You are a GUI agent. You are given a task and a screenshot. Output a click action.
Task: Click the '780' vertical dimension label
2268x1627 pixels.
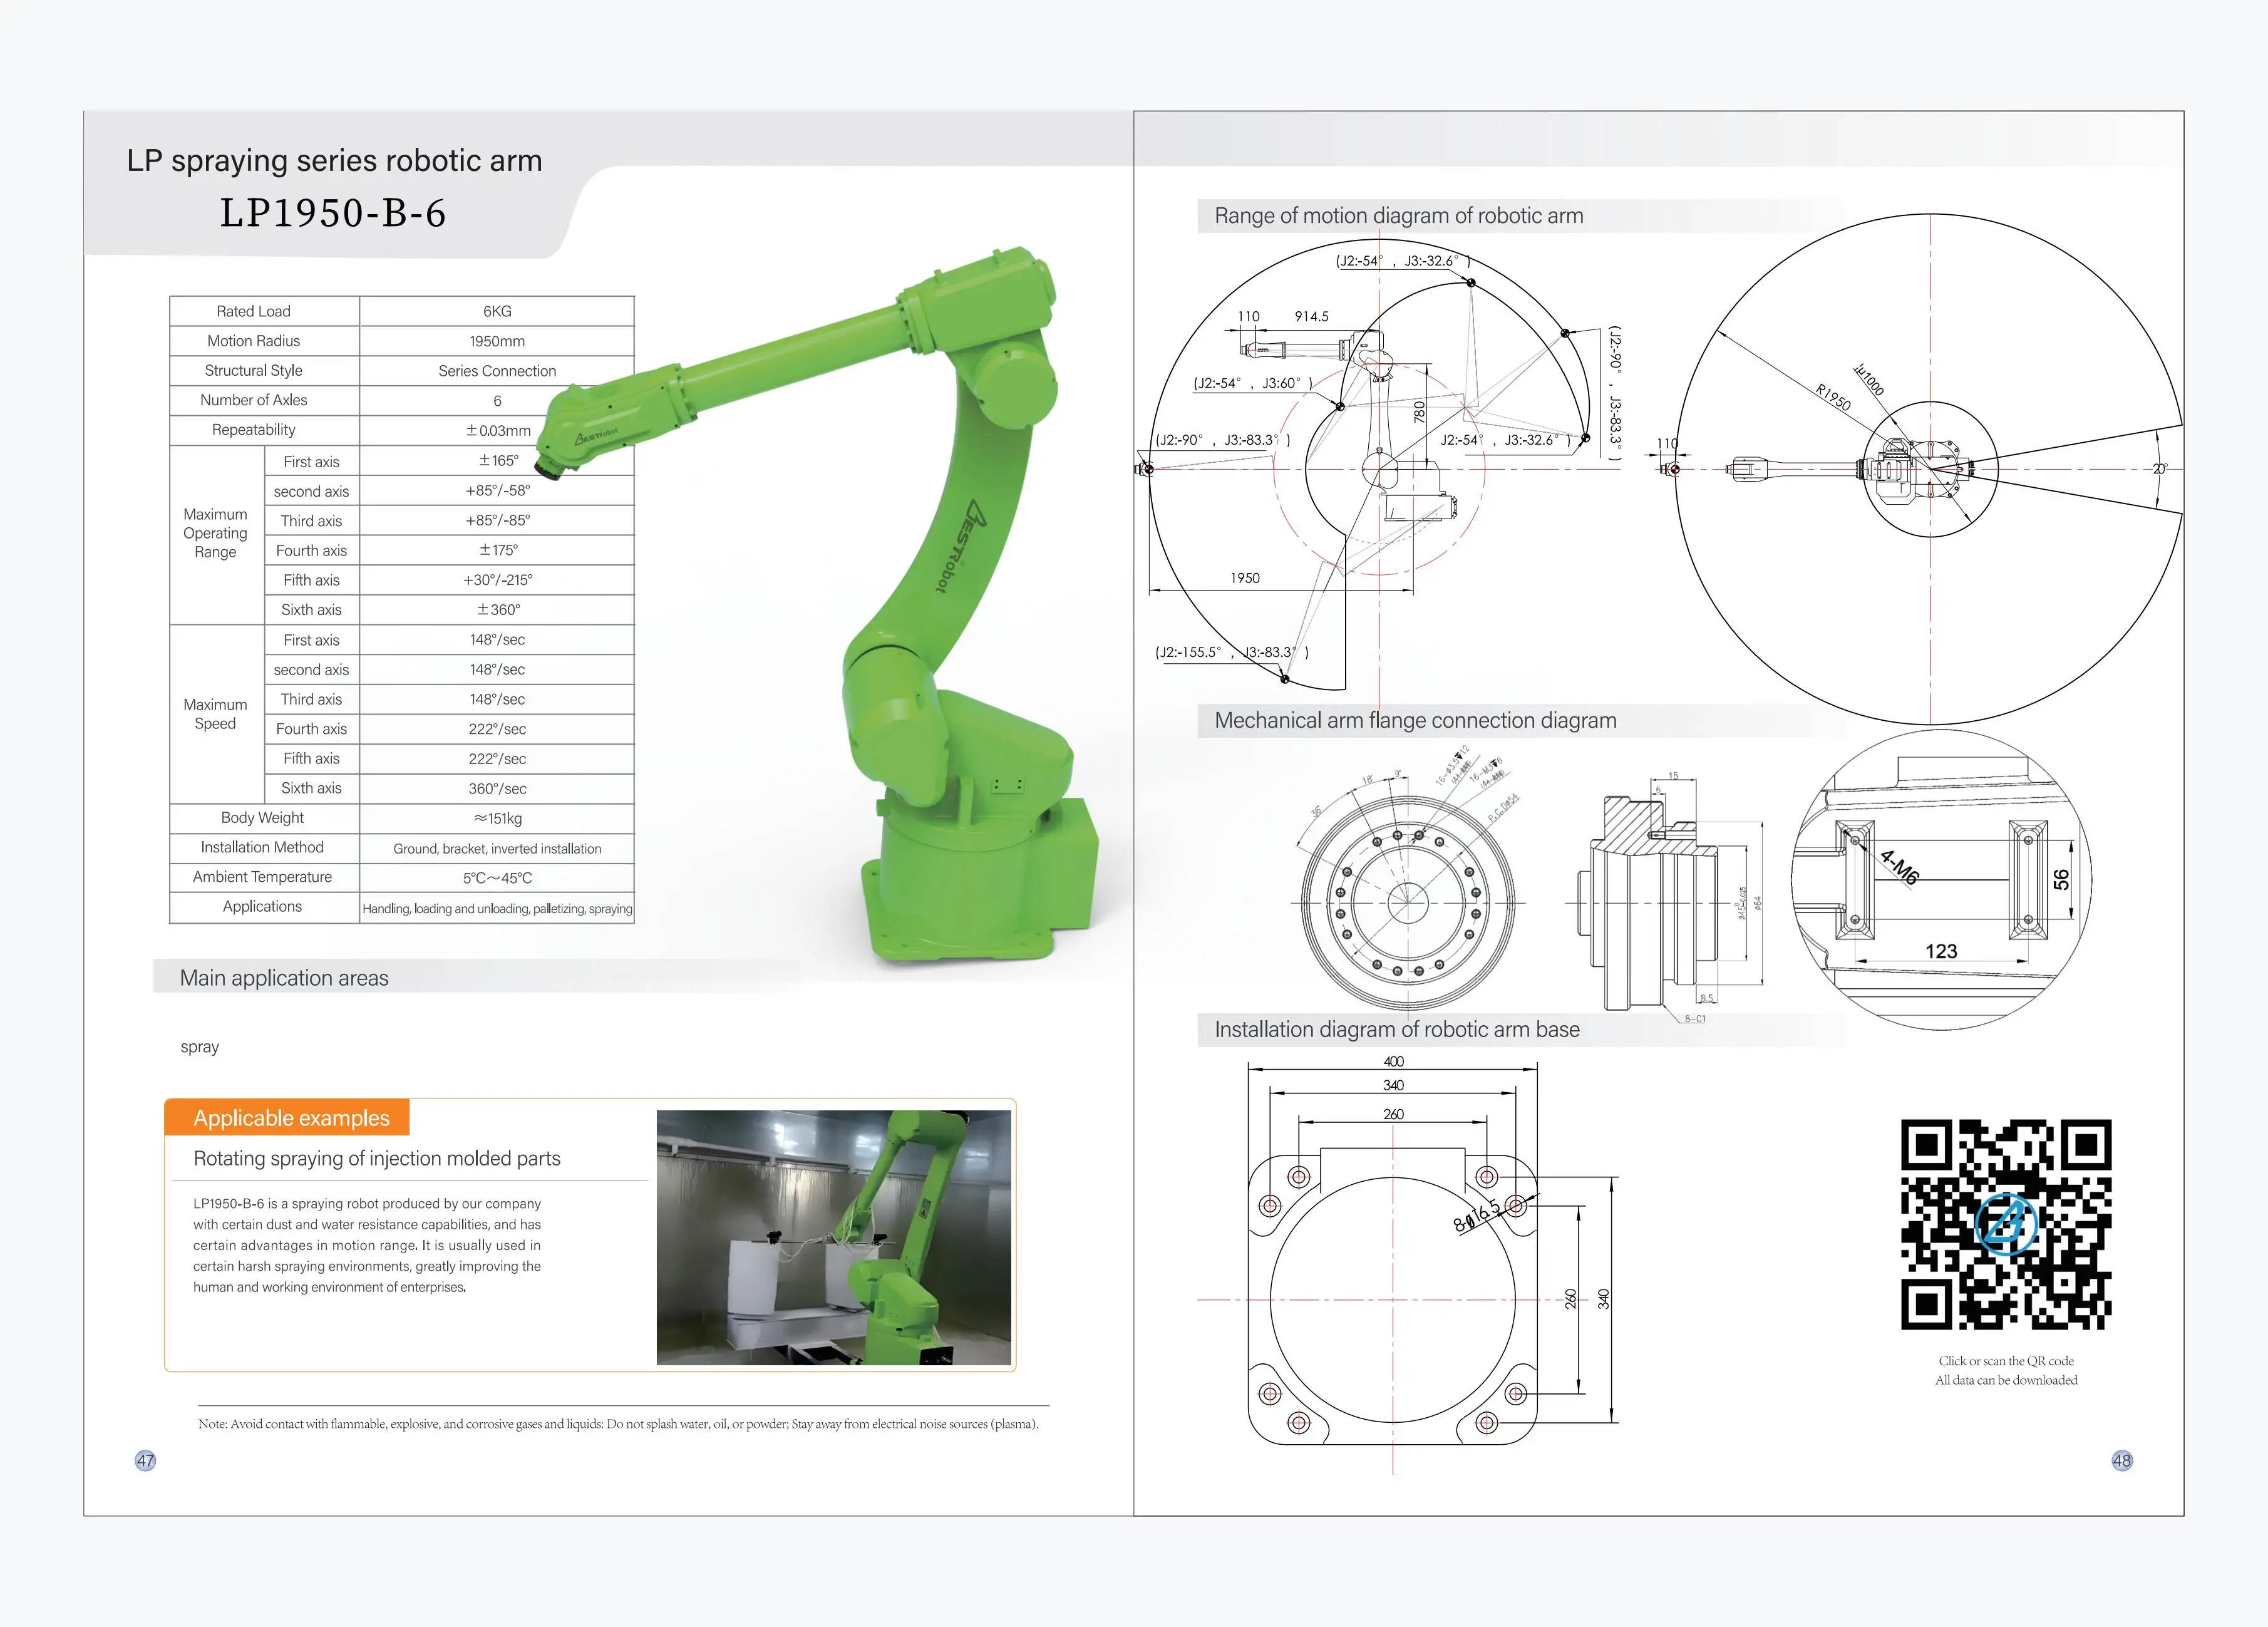(x=1419, y=411)
